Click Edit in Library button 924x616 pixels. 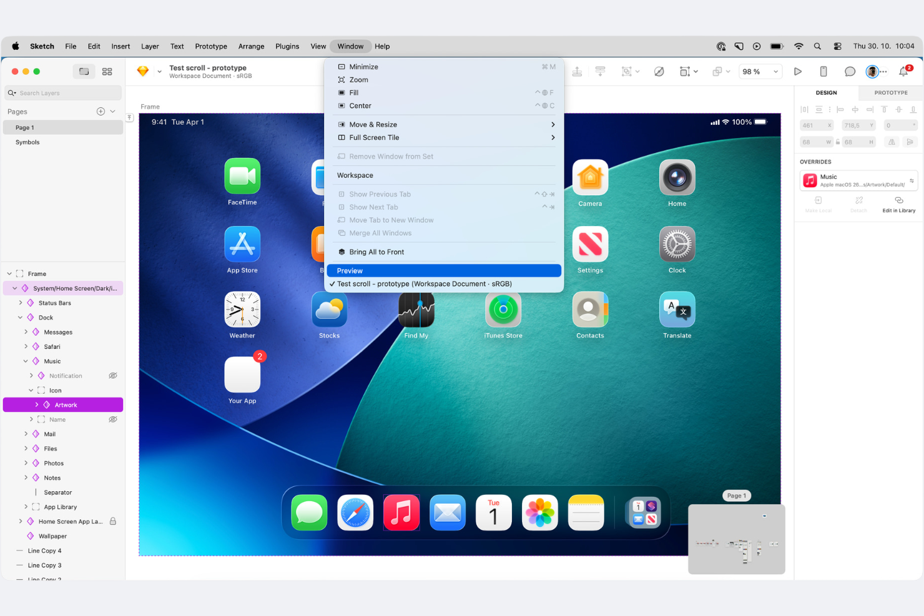(898, 205)
